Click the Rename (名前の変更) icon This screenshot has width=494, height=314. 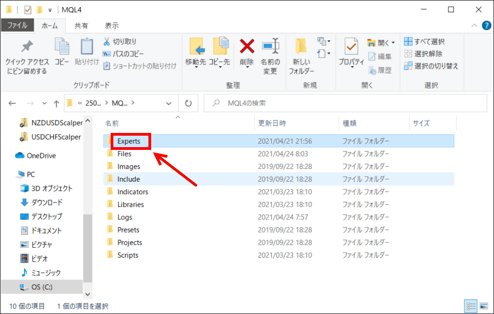pos(270,47)
